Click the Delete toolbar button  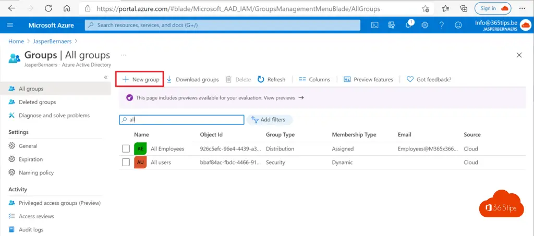coord(238,80)
